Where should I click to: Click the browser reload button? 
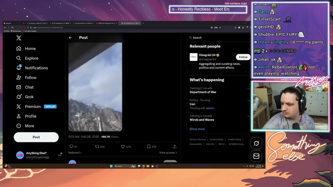coord(12,28)
